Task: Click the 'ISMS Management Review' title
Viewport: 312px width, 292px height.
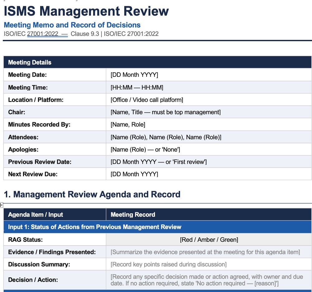Action: (86, 11)
